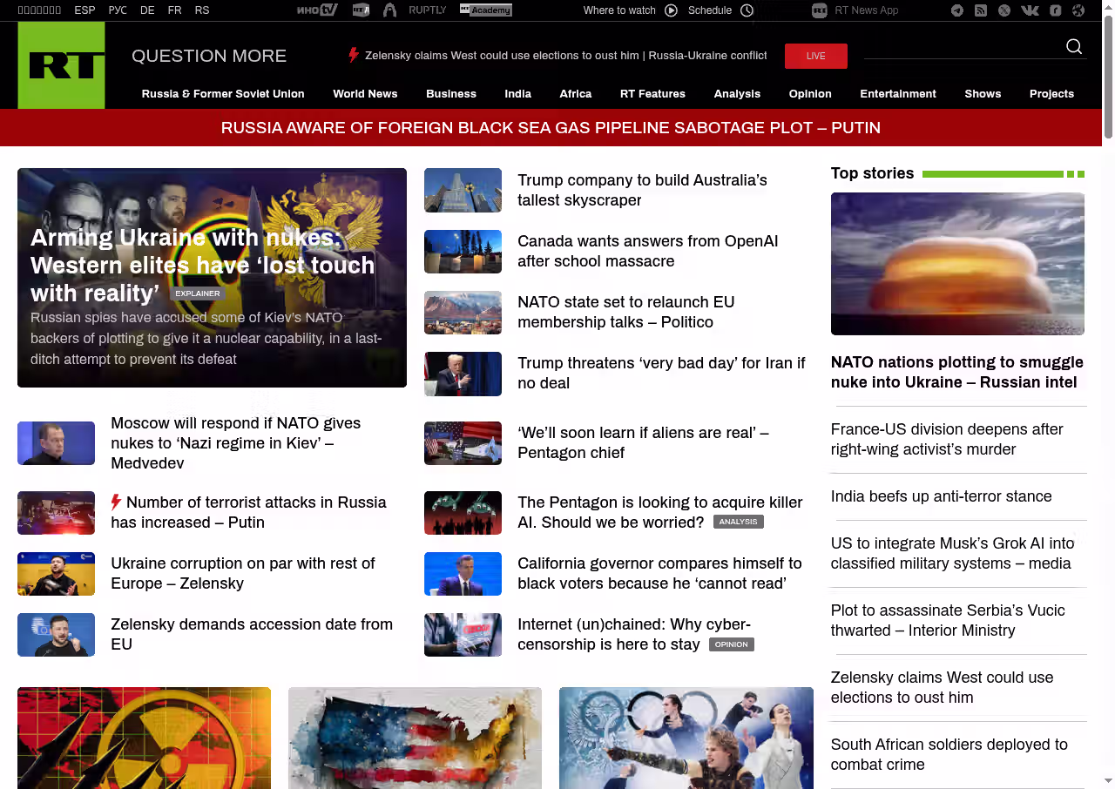Image resolution: width=1115 pixels, height=789 pixels.
Task: Open the RSS feed icon
Action: point(981,10)
